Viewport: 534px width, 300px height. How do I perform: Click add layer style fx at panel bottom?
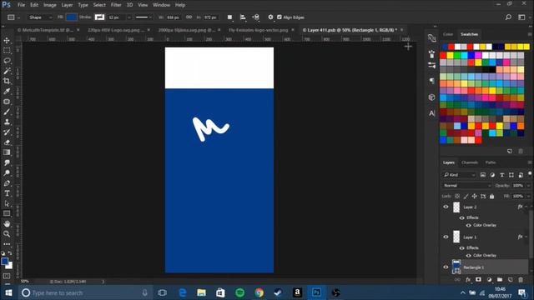click(x=468, y=280)
